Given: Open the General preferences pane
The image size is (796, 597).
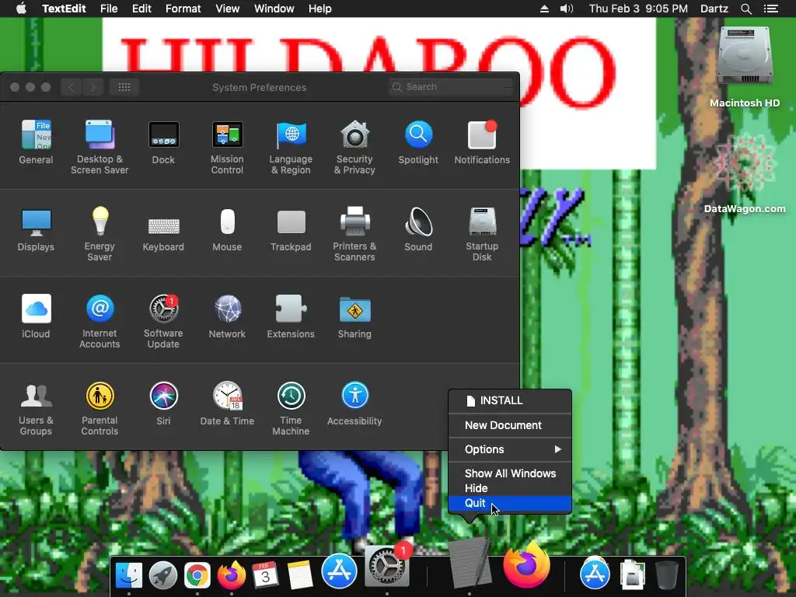Looking at the screenshot, I should [36, 141].
